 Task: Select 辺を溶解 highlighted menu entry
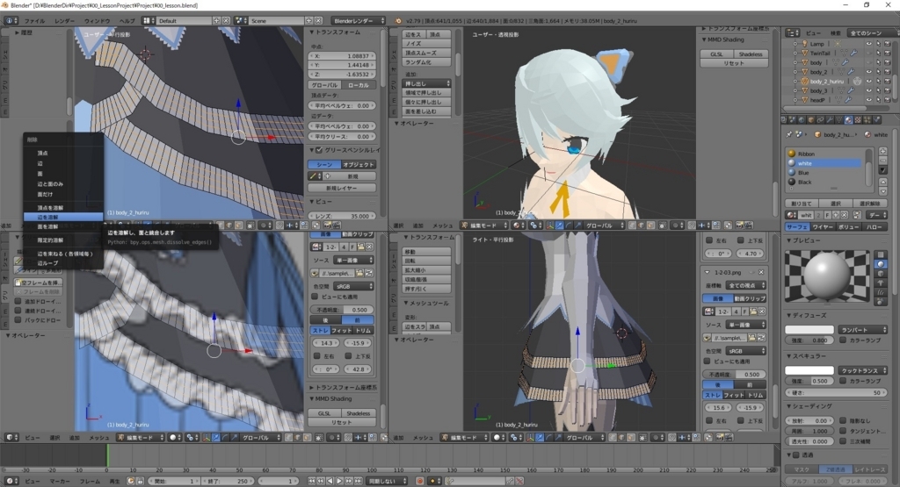coord(63,217)
